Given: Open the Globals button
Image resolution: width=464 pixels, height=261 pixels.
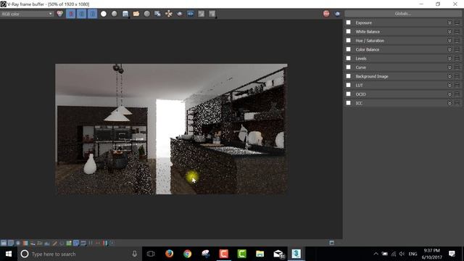Looking at the screenshot, I should point(403,14).
